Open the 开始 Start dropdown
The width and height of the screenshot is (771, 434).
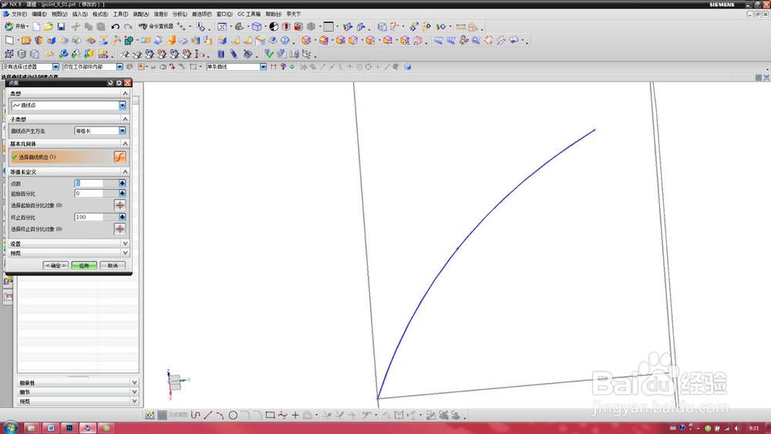16,26
